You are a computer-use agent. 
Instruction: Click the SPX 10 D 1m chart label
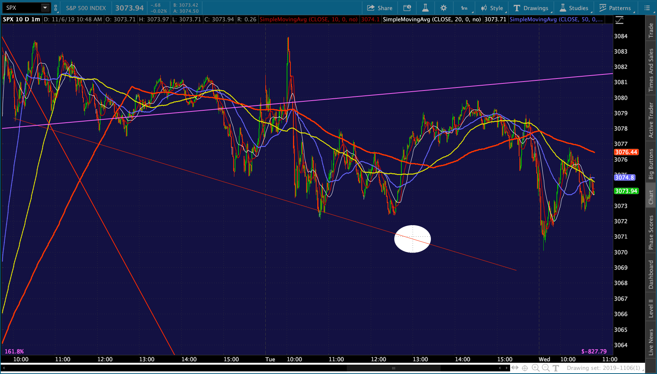pyautogui.click(x=21, y=19)
